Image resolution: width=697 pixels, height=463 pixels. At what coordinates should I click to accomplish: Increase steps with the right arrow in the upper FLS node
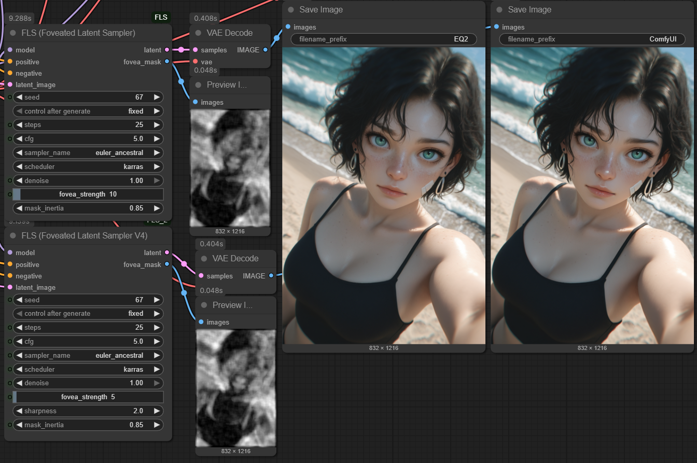[157, 125]
